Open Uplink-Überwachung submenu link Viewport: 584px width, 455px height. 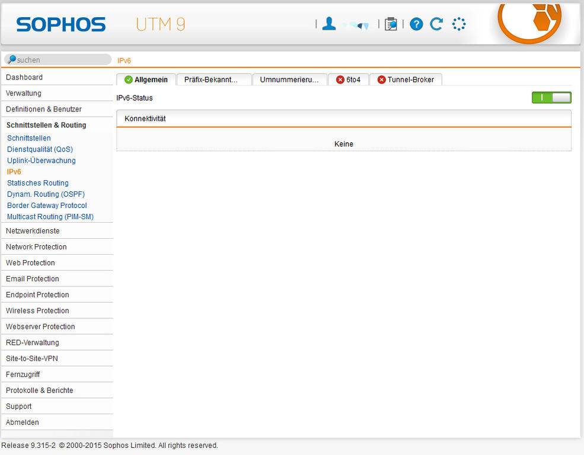click(x=42, y=161)
